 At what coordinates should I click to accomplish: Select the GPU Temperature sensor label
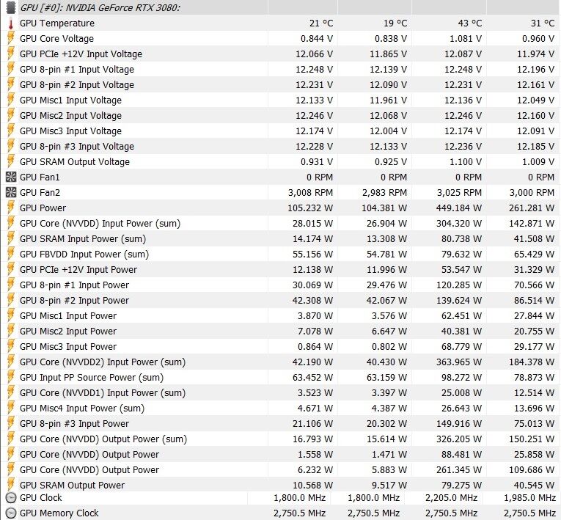57,23
